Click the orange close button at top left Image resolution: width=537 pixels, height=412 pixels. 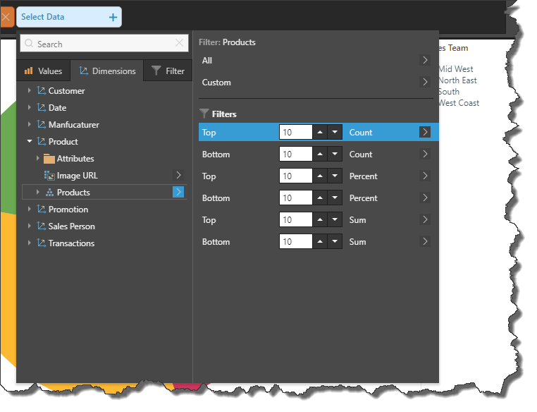coord(6,17)
